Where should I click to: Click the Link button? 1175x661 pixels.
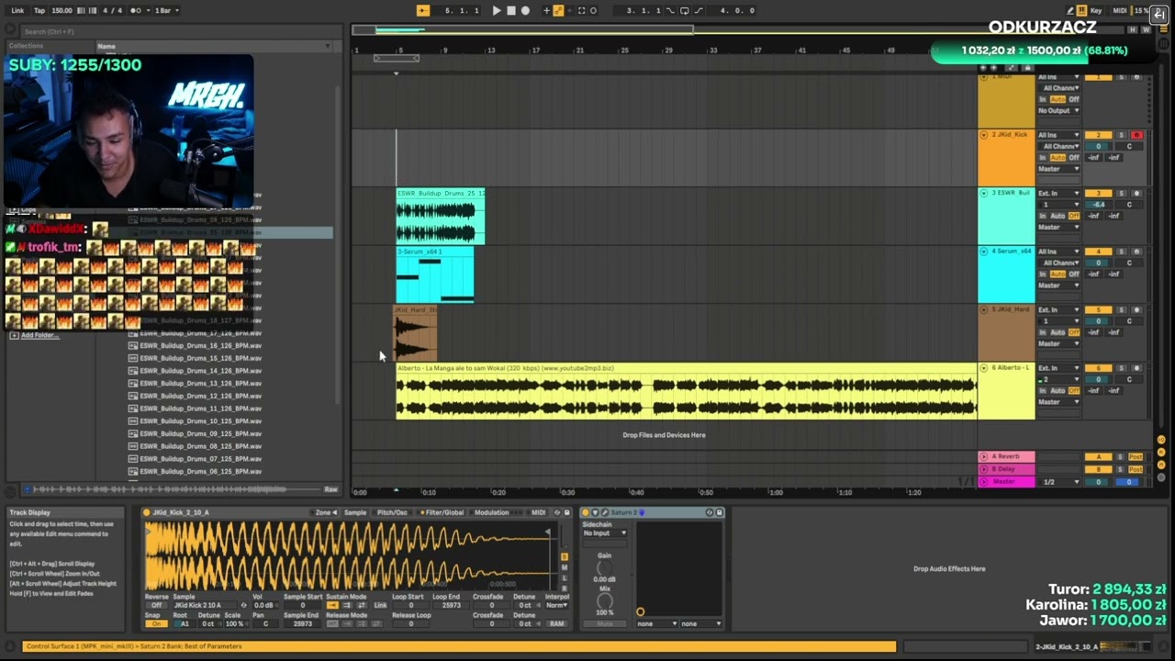tap(17, 11)
